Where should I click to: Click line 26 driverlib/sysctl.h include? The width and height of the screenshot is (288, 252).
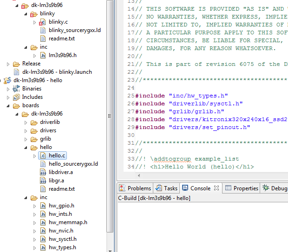189,103
